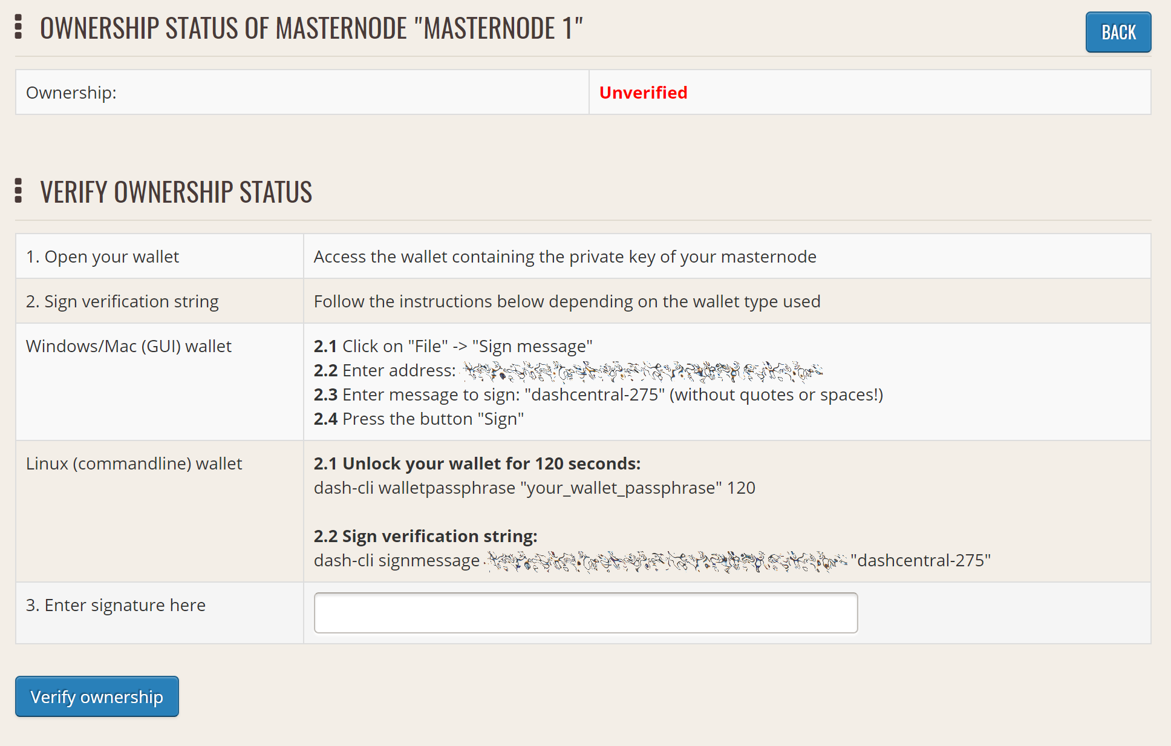The image size is (1171, 746).
Task: Focus the signature input field
Action: pyautogui.click(x=585, y=613)
